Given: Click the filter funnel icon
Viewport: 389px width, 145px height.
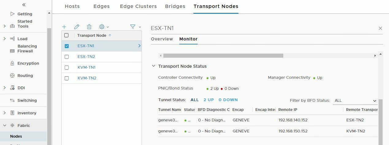Looking at the screenshot, I should click(x=132, y=27).
